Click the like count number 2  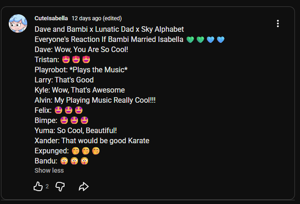pyautogui.click(x=47, y=187)
